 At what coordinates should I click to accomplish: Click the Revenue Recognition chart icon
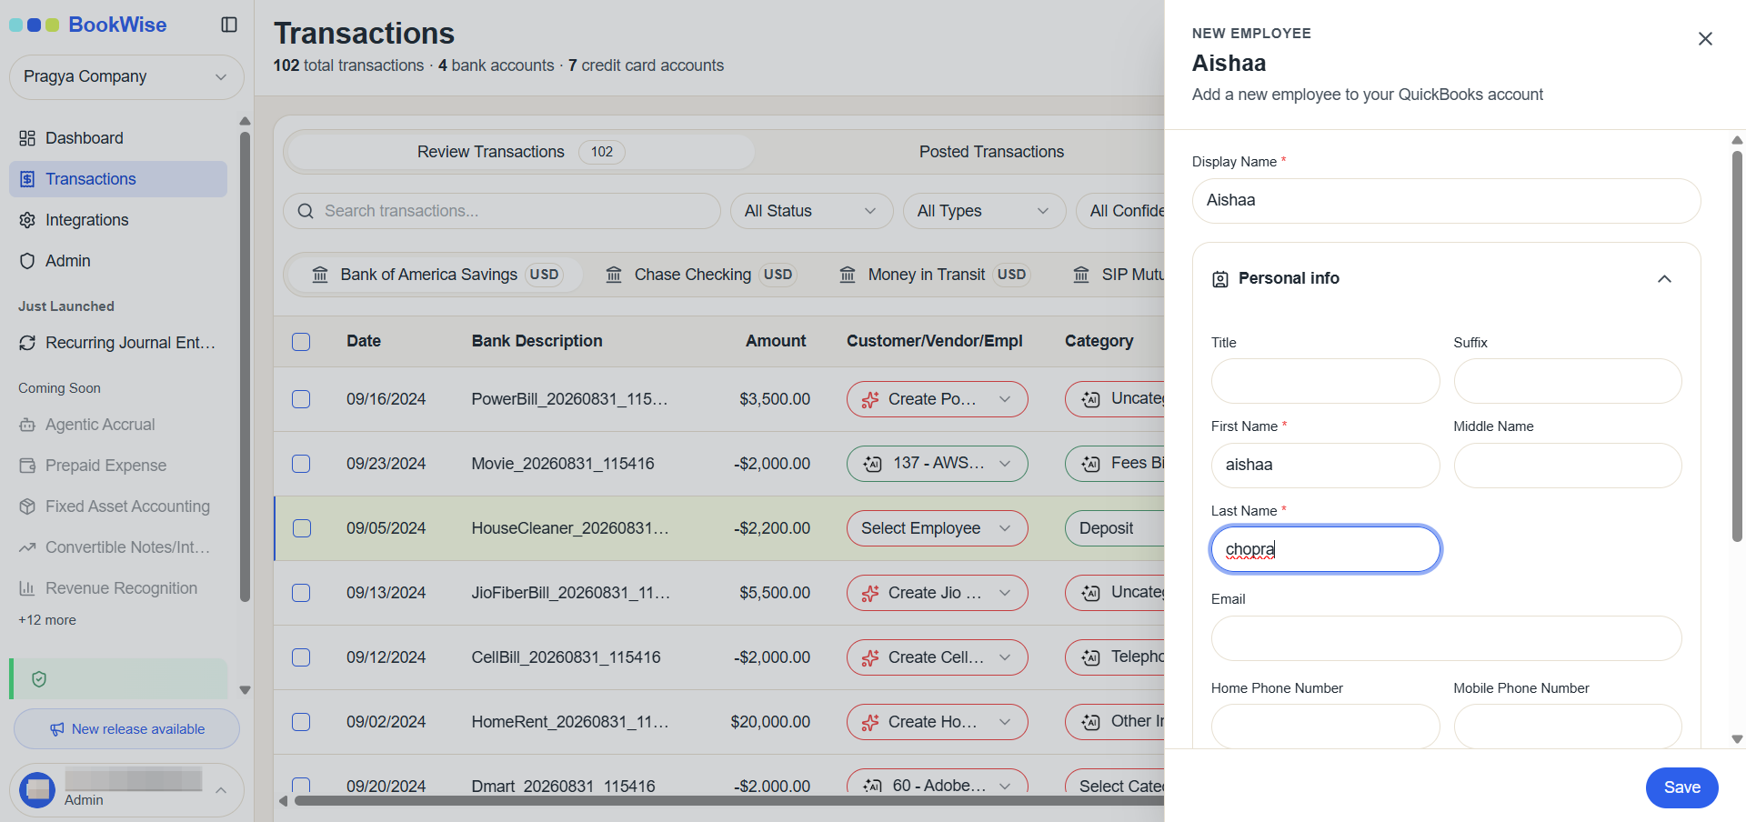coord(27,588)
